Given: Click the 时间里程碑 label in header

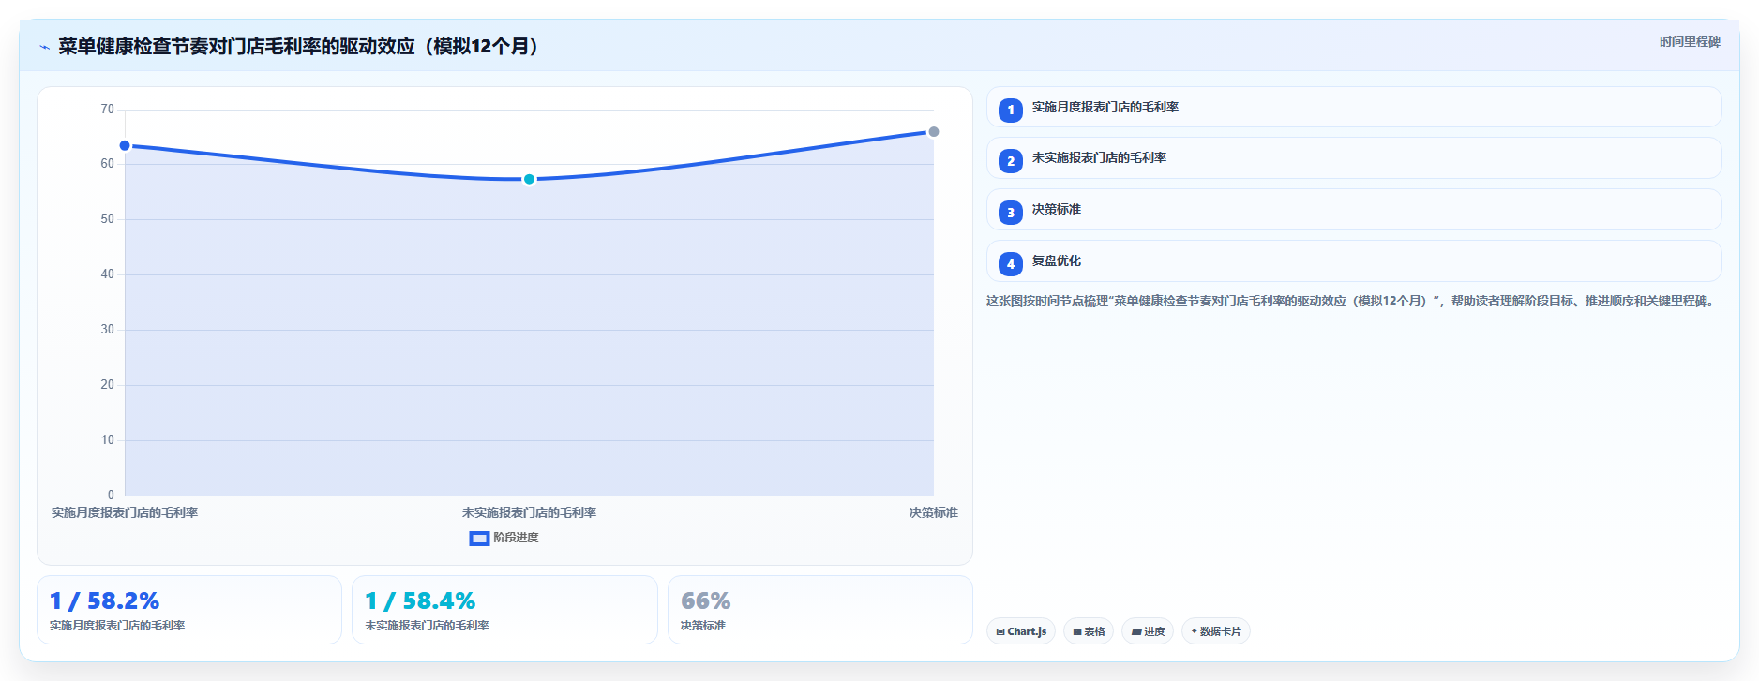Looking at the screenshot, I should point(1690,42).
